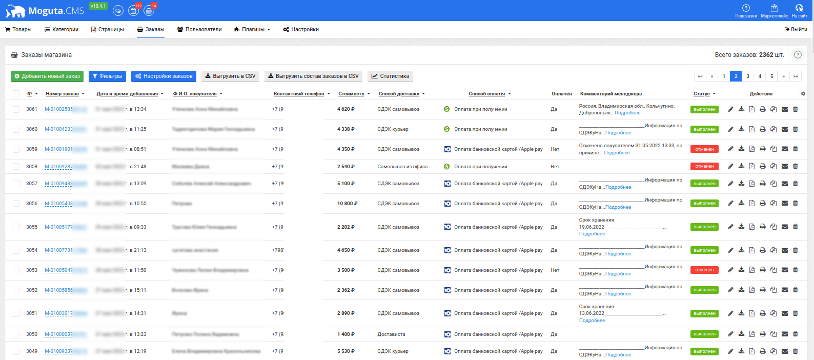
Task: Print order 3053 using printer icon
Action: pos(763,270)
